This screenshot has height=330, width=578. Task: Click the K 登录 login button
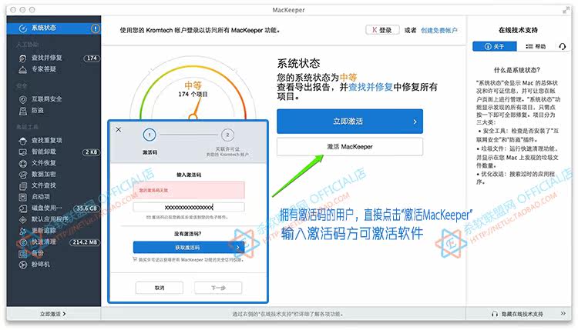point(382,30)
